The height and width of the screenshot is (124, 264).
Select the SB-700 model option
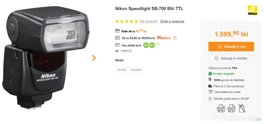point(122,70)
